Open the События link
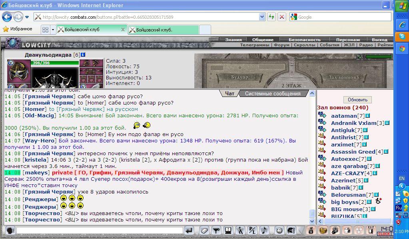The width and height of the screenshot is (409, 239). click(329, 45)
